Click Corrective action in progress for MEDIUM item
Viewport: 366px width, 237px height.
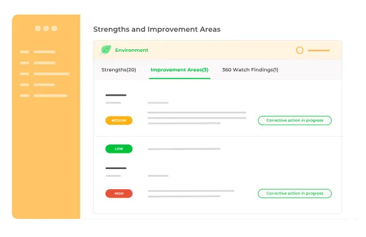(x=295, y=120)
